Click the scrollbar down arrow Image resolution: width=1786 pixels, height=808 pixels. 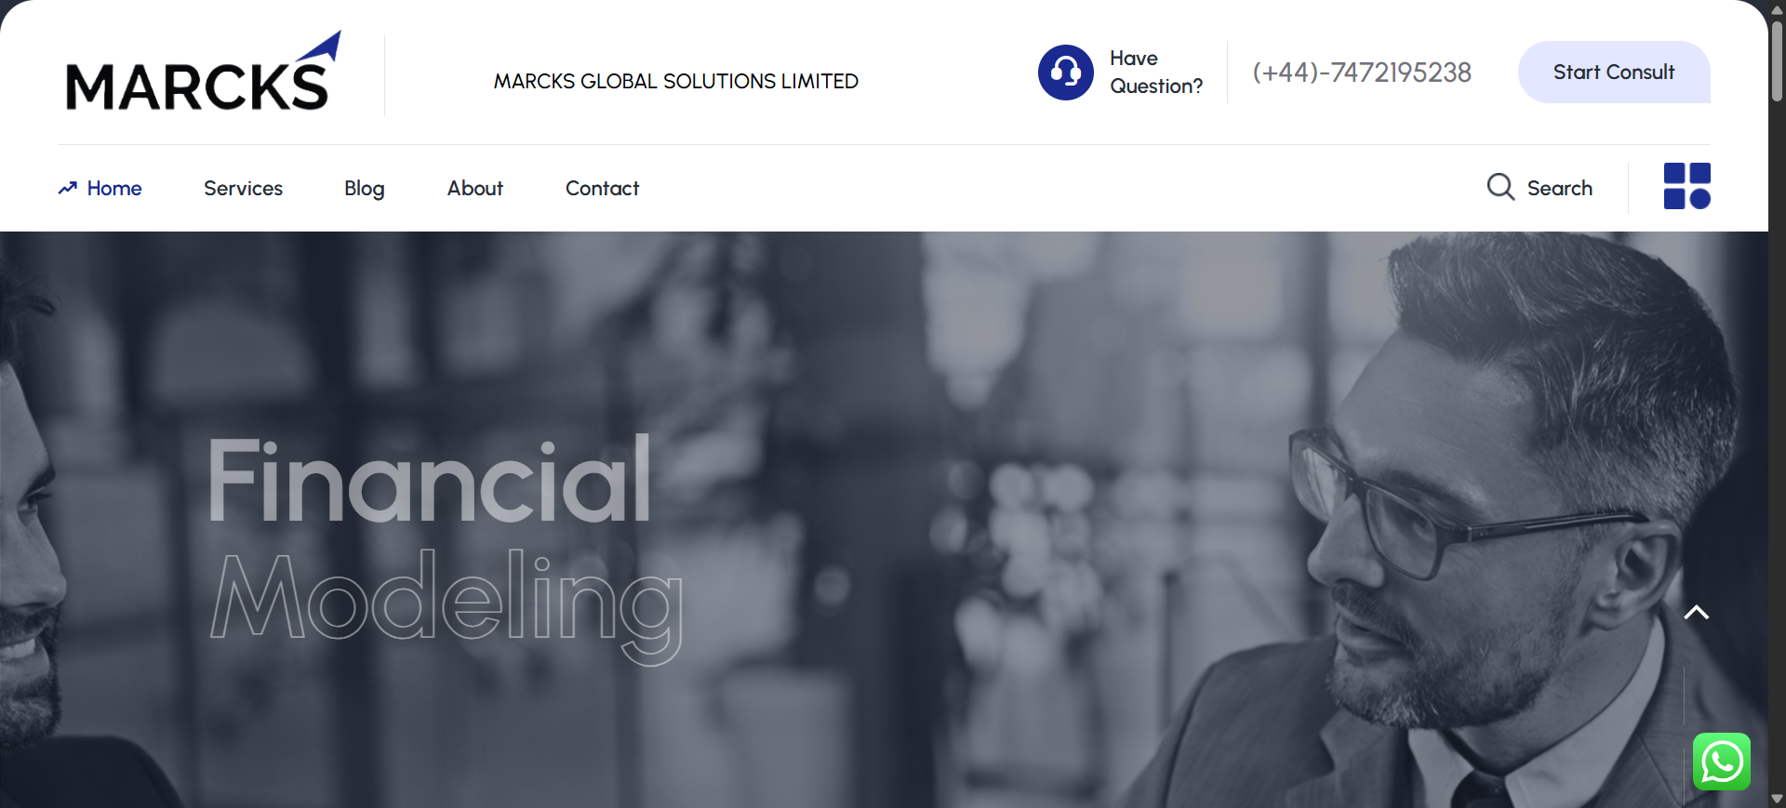pyautogui.click(x=1777, y=799)
